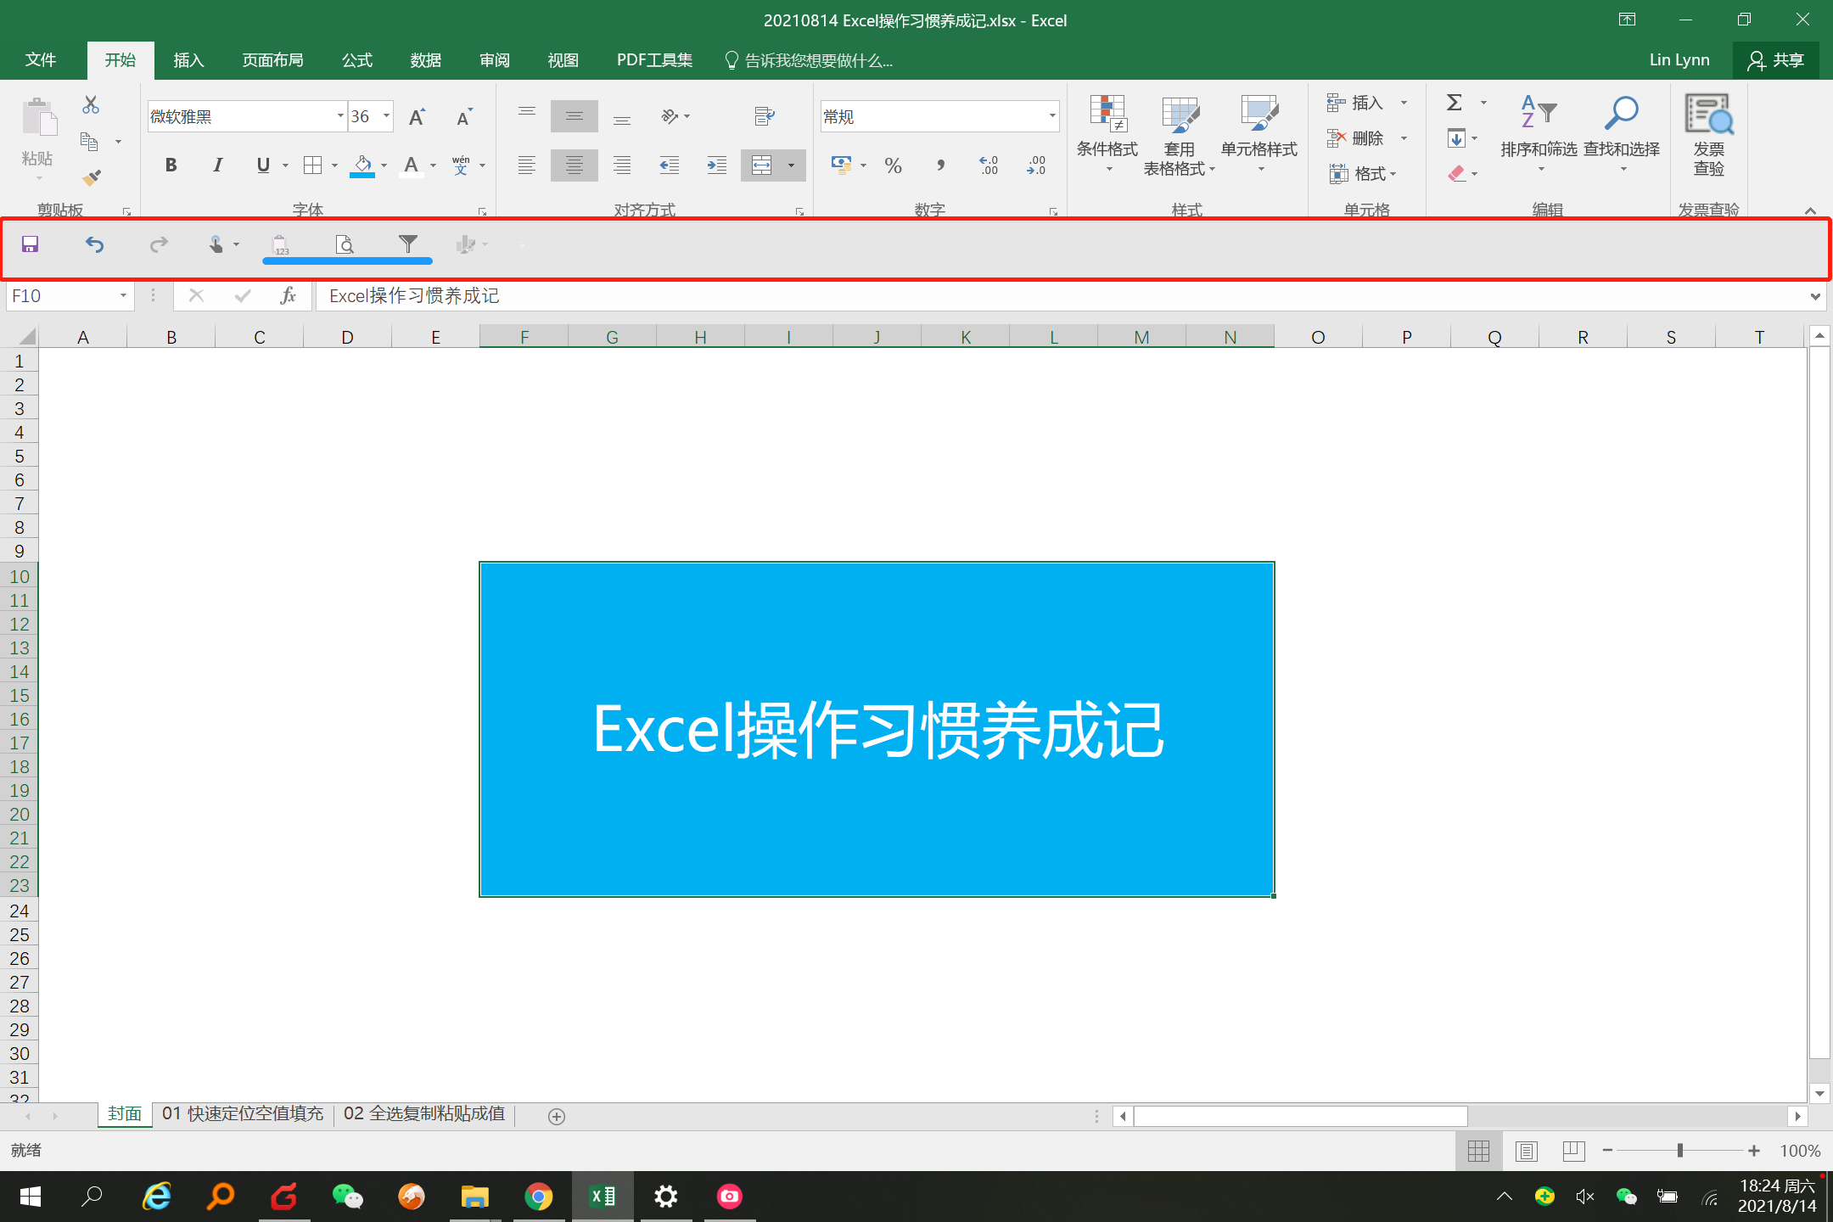Image resolution: width=1833 pixels, height=1222 pixels.
Task: Toggle Italic formatting button
Action: [x=217, y=165]
